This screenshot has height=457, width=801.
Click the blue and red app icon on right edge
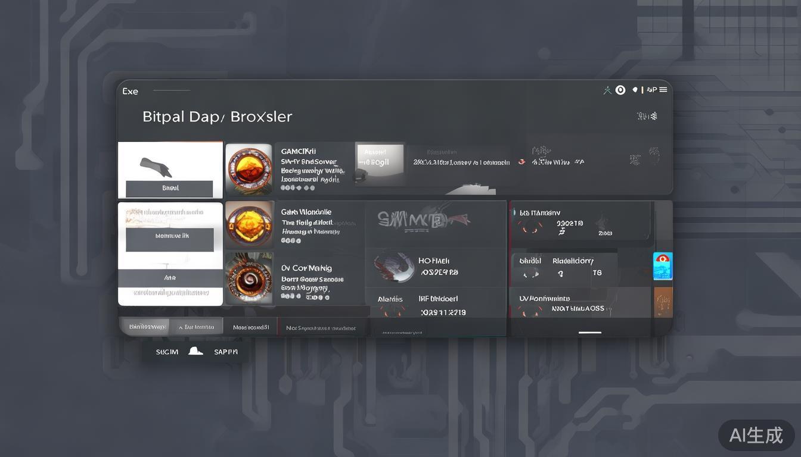coord(663,266)
